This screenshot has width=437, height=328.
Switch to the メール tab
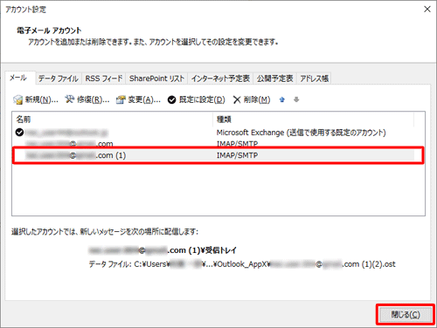point(20,78)
